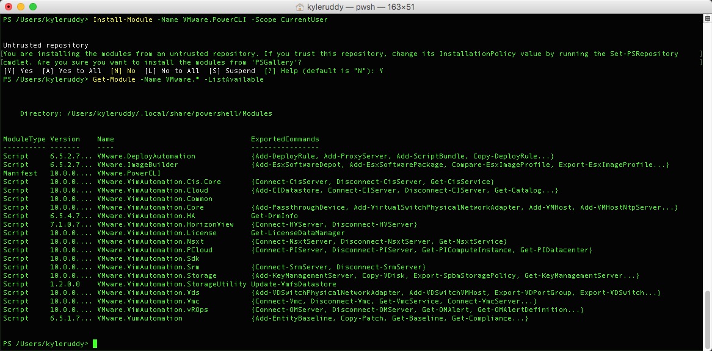
Task: Click the '[L] No to All' option
Action: pyautogui.click(x=172, y=71)
